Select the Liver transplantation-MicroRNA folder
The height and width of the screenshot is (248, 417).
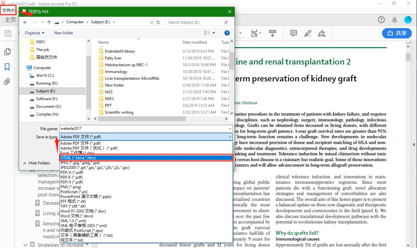132,78
